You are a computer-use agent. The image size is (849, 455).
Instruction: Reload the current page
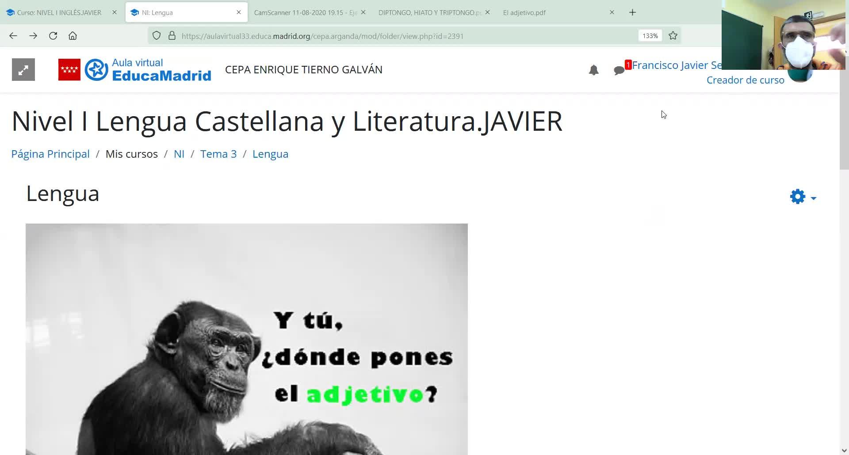click(53, 36)
